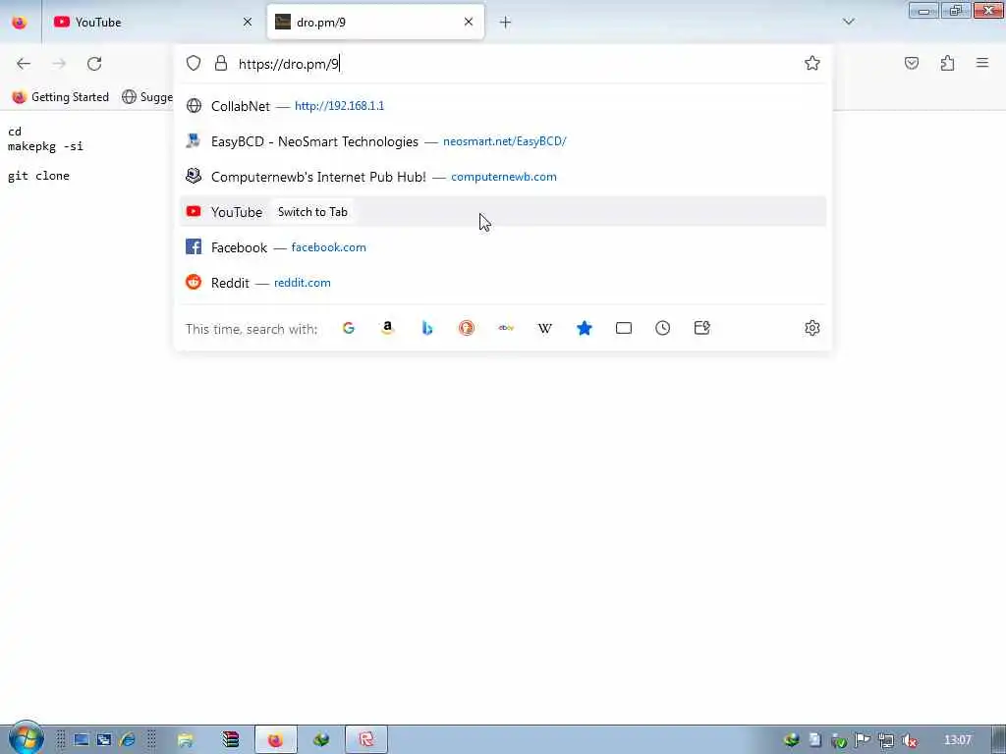Save page to Pocket

pos(911,63)
